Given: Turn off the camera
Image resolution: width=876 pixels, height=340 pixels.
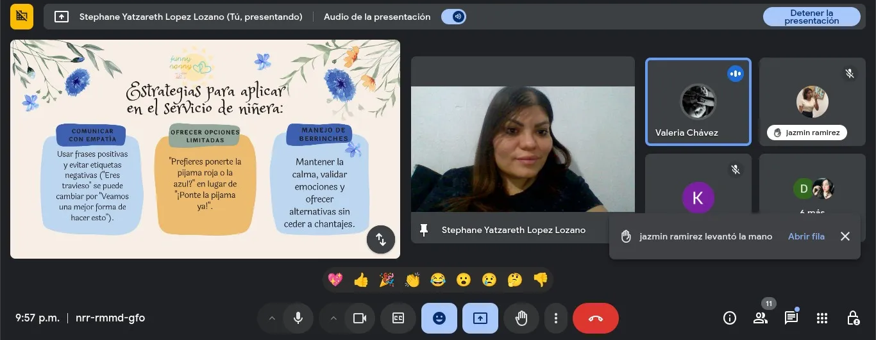Looking at the screenshot, I should pos(359,318).
